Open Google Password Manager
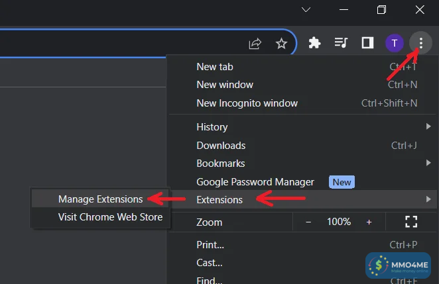The image size is (439, 284). 255,181
